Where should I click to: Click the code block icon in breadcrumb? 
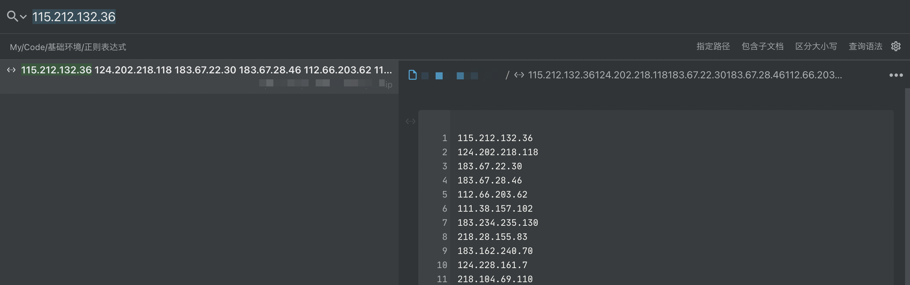click(x=519, y=75)
